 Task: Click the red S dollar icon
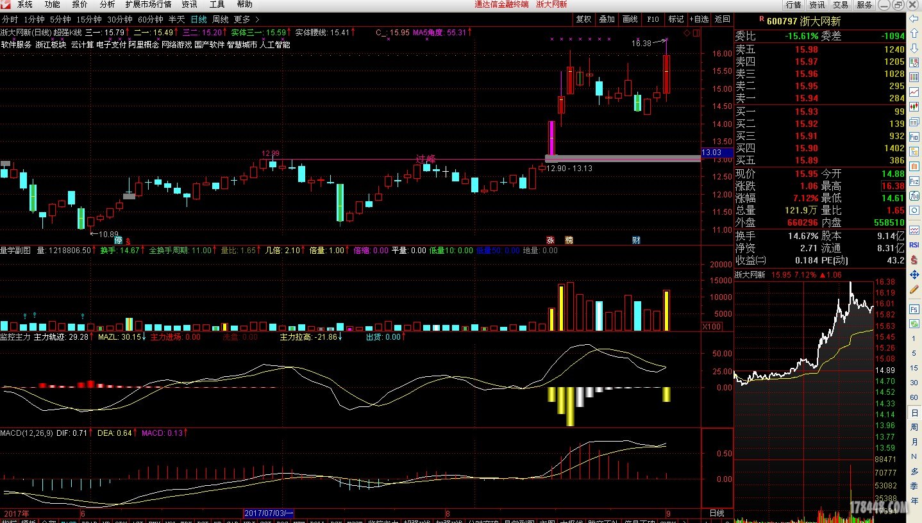[914, 260]
